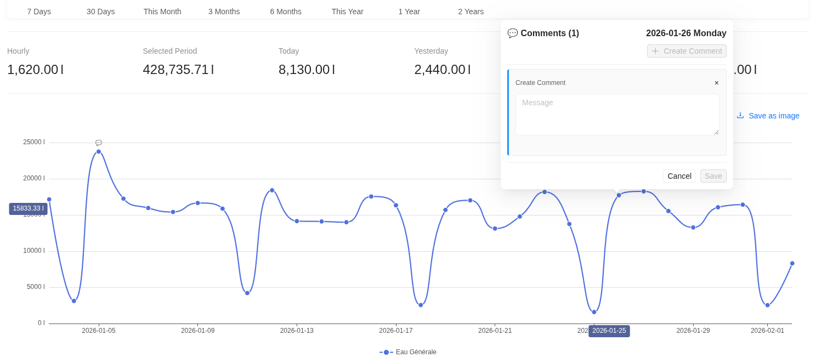Switch to the 2 Years range
The width and height of the screenshot is (816, 363).
(x=471, y=12)
